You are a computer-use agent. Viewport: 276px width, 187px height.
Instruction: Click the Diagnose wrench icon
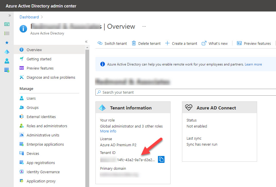pos(21,77)
